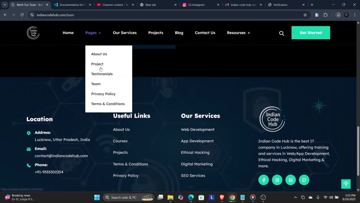Open the Chrome profile avatar
The width and height of the screenshot is (360, 203).
(x=346, y=15)
